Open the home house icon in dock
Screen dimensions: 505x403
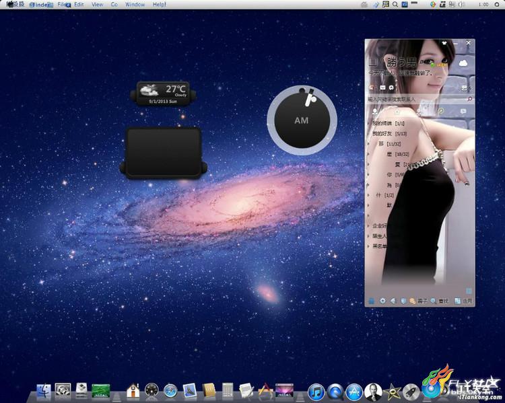[x=133, y=390]
